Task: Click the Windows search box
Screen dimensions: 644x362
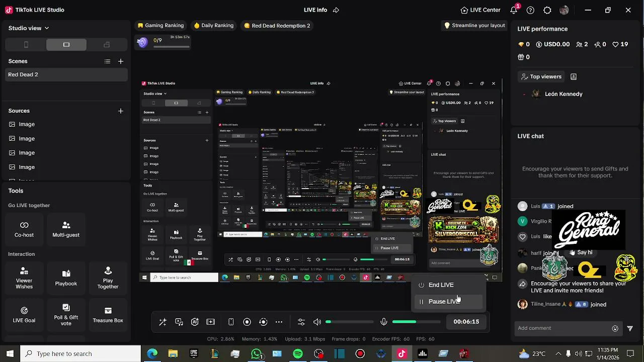Action: click(x=80, y=354)
